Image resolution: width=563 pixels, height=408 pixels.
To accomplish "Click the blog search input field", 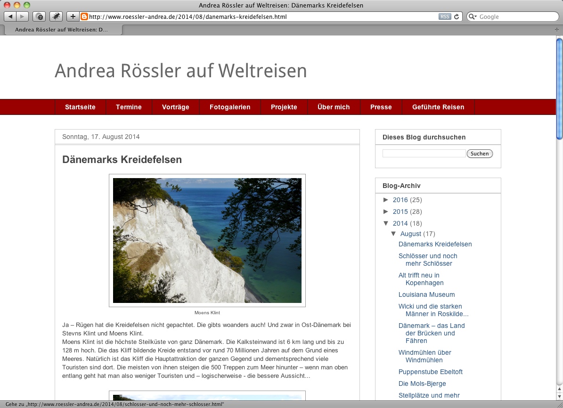I will [x=423, y=153].
